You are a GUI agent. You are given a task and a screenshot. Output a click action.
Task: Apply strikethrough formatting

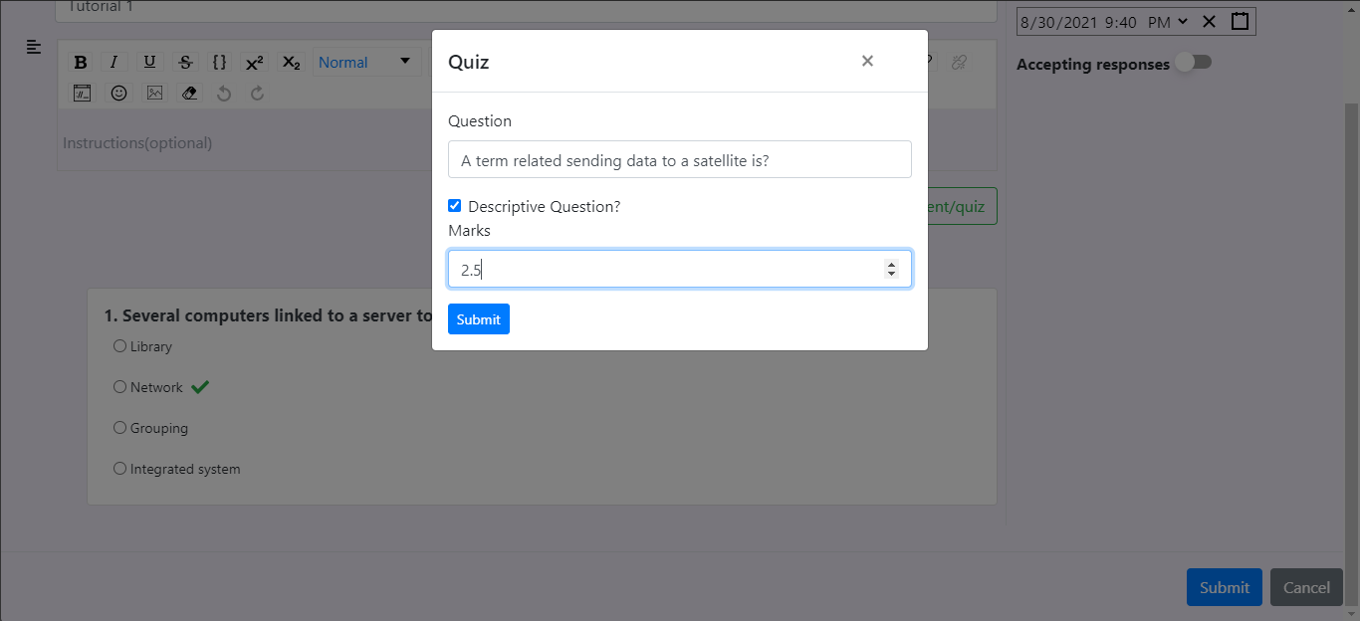pos(185,62)
